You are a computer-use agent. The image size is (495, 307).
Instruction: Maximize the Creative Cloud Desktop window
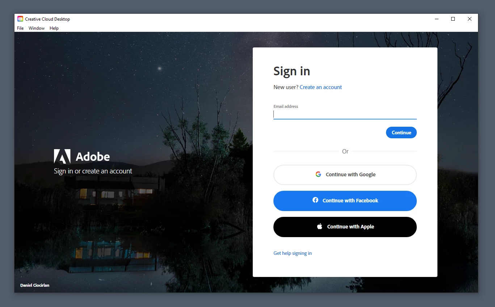(x=453, y=19)
